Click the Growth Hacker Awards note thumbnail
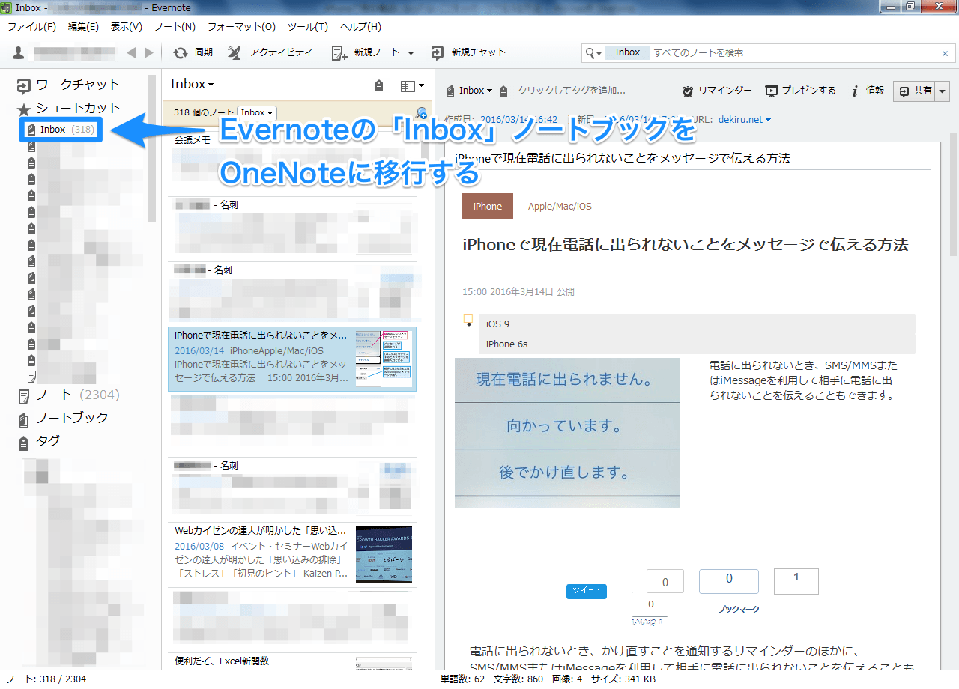Viewport: 959px width, 689px height. [384, 555]
